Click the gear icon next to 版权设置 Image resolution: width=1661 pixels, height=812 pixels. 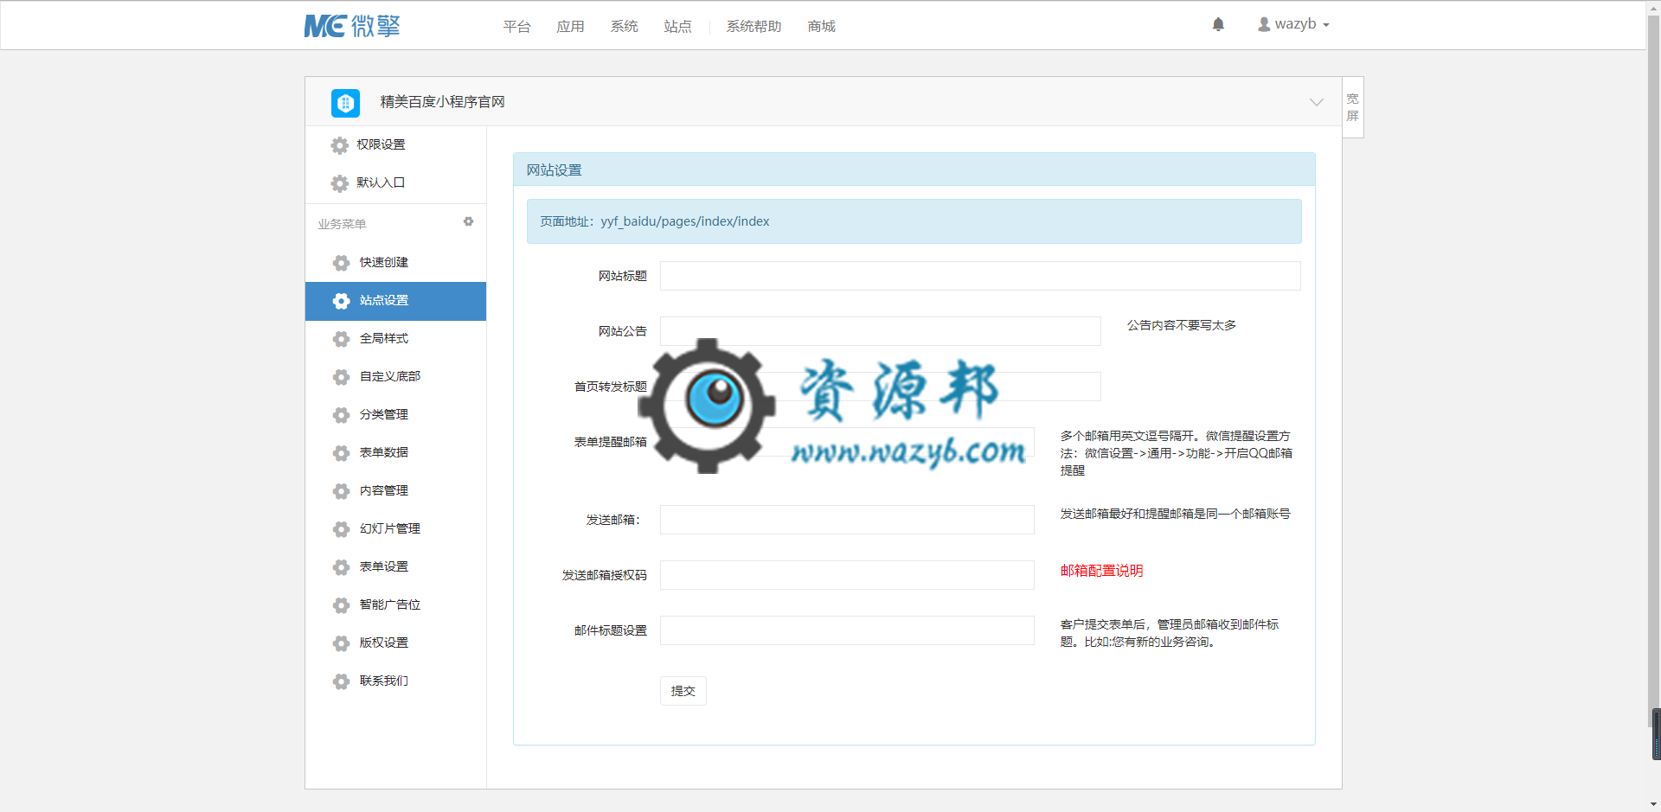pos(342,643)
